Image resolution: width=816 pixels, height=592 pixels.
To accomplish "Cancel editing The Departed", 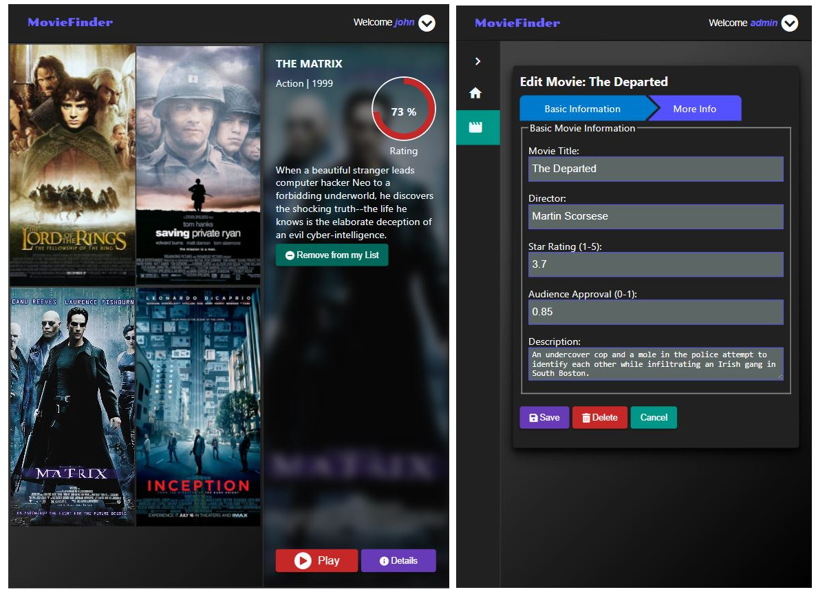I will 654,417.
